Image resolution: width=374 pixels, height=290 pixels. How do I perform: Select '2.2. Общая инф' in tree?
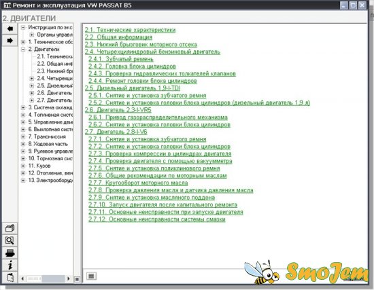pos(54,64)
